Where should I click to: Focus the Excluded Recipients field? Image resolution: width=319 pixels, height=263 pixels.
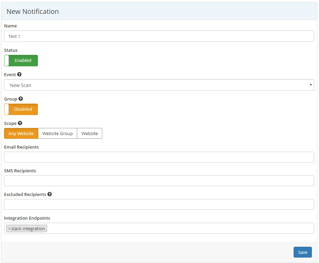pos(159,204)
